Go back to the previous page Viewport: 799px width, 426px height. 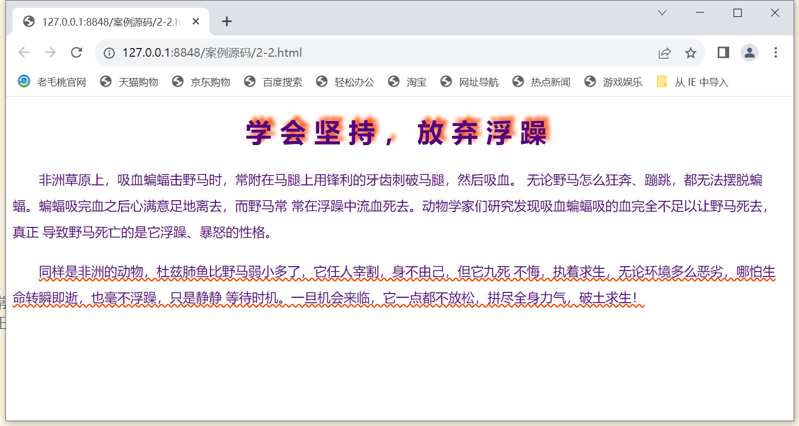(x=24, y=53)
